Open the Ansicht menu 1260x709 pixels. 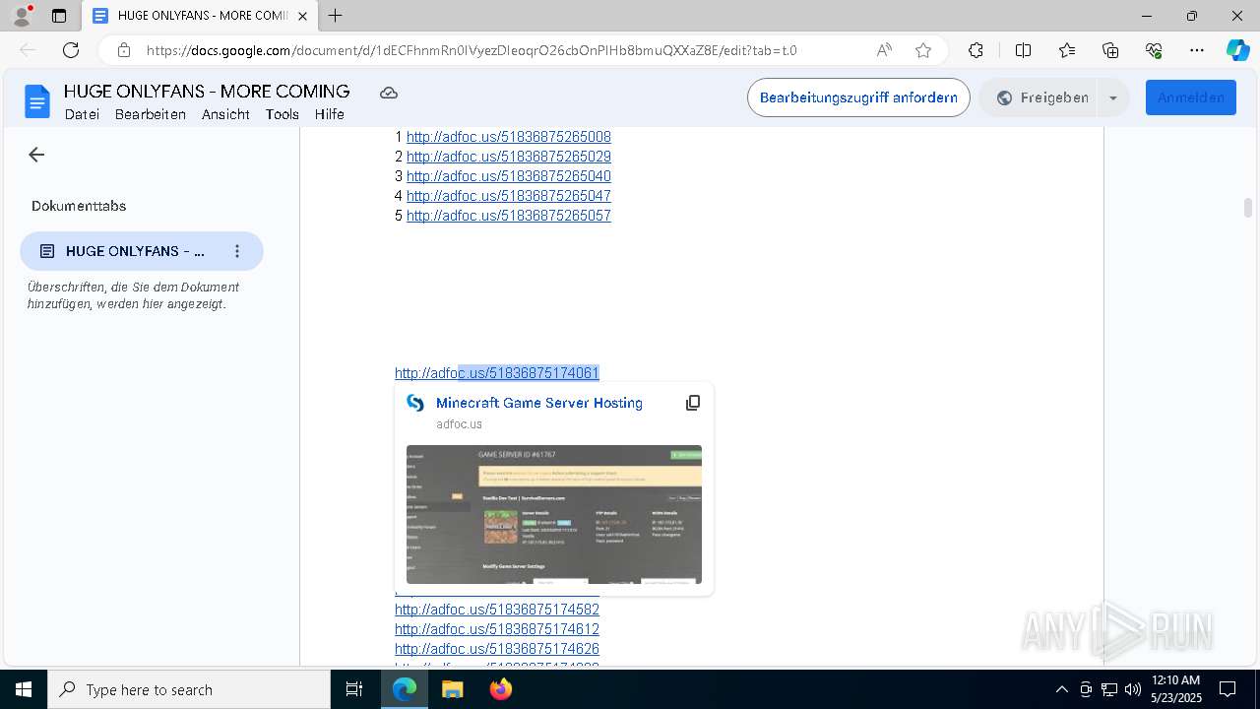click(x=225, y=114)
